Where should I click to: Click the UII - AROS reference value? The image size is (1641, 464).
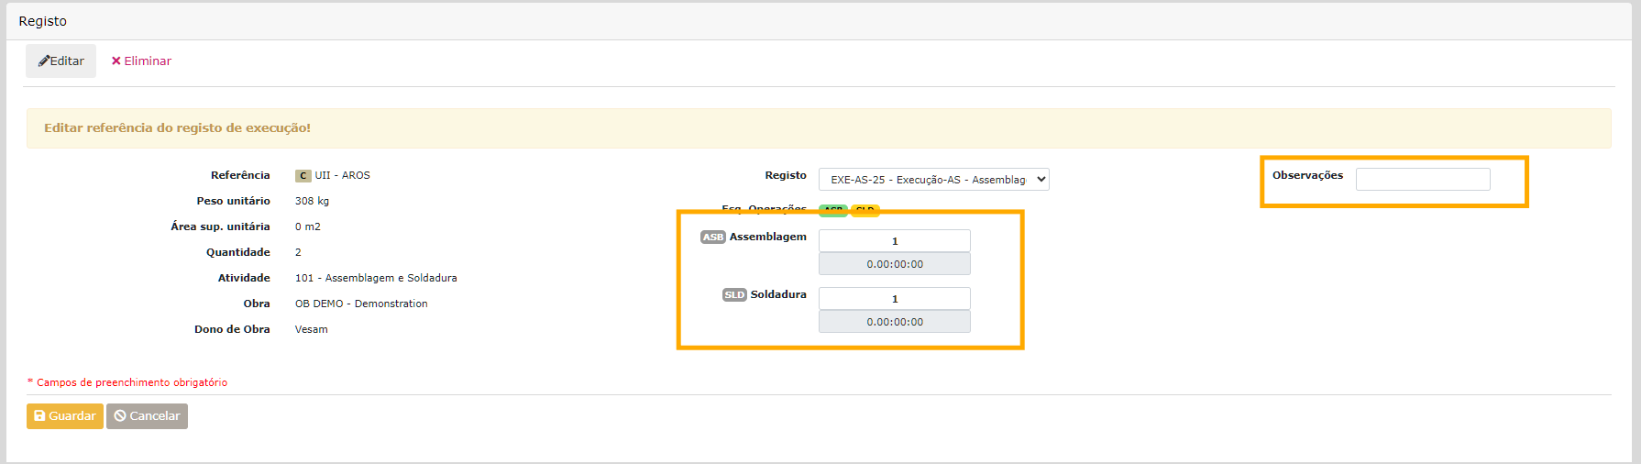tap(343, 175)
